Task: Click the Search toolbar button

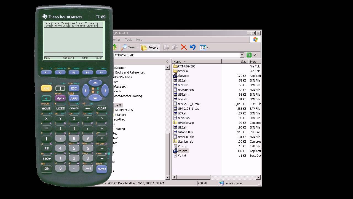Action: click(x=129, y=47)
